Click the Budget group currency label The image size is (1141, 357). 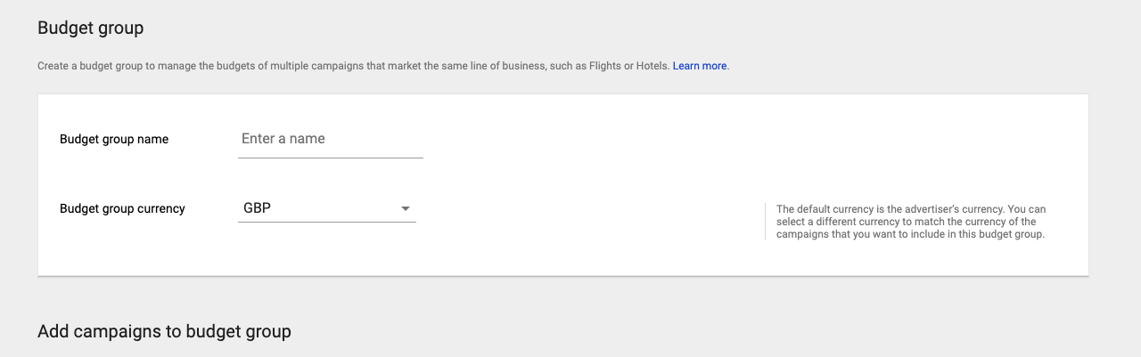[x=122, y=208]
